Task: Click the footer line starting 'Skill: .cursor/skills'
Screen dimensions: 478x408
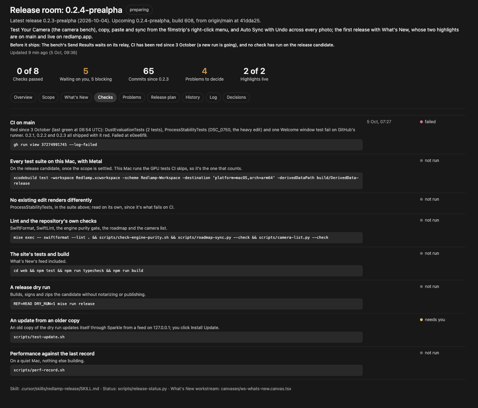Action: click(151, 389)
